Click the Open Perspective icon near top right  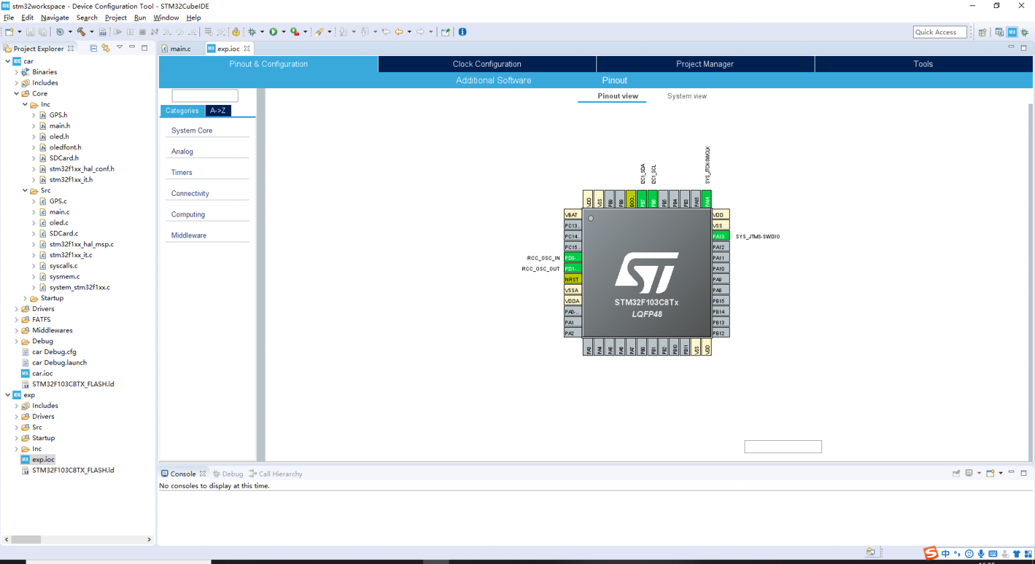(x=982, y=32)
